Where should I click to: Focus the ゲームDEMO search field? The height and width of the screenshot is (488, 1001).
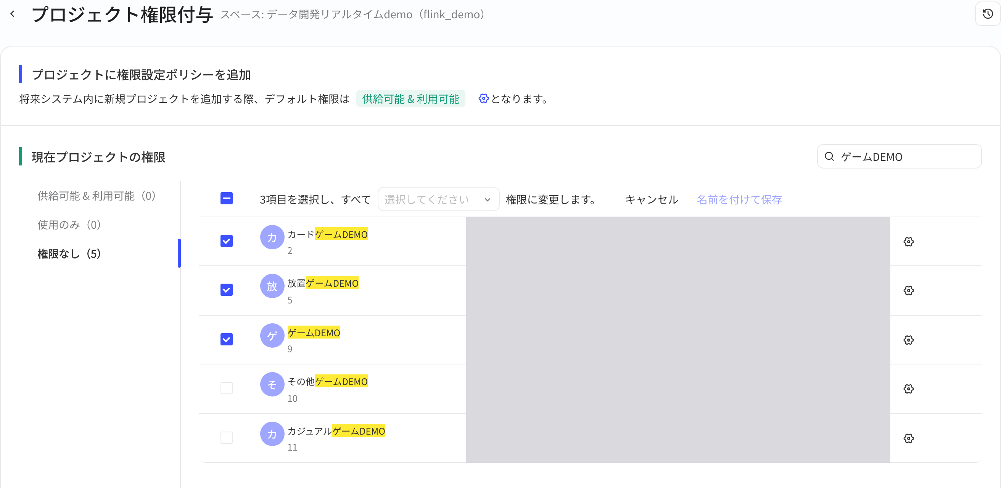pyautogui.click(x=899, y=156)
